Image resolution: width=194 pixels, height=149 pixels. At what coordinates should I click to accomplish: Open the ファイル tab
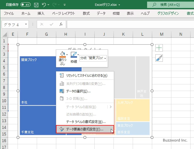click(x=9, y=13)
